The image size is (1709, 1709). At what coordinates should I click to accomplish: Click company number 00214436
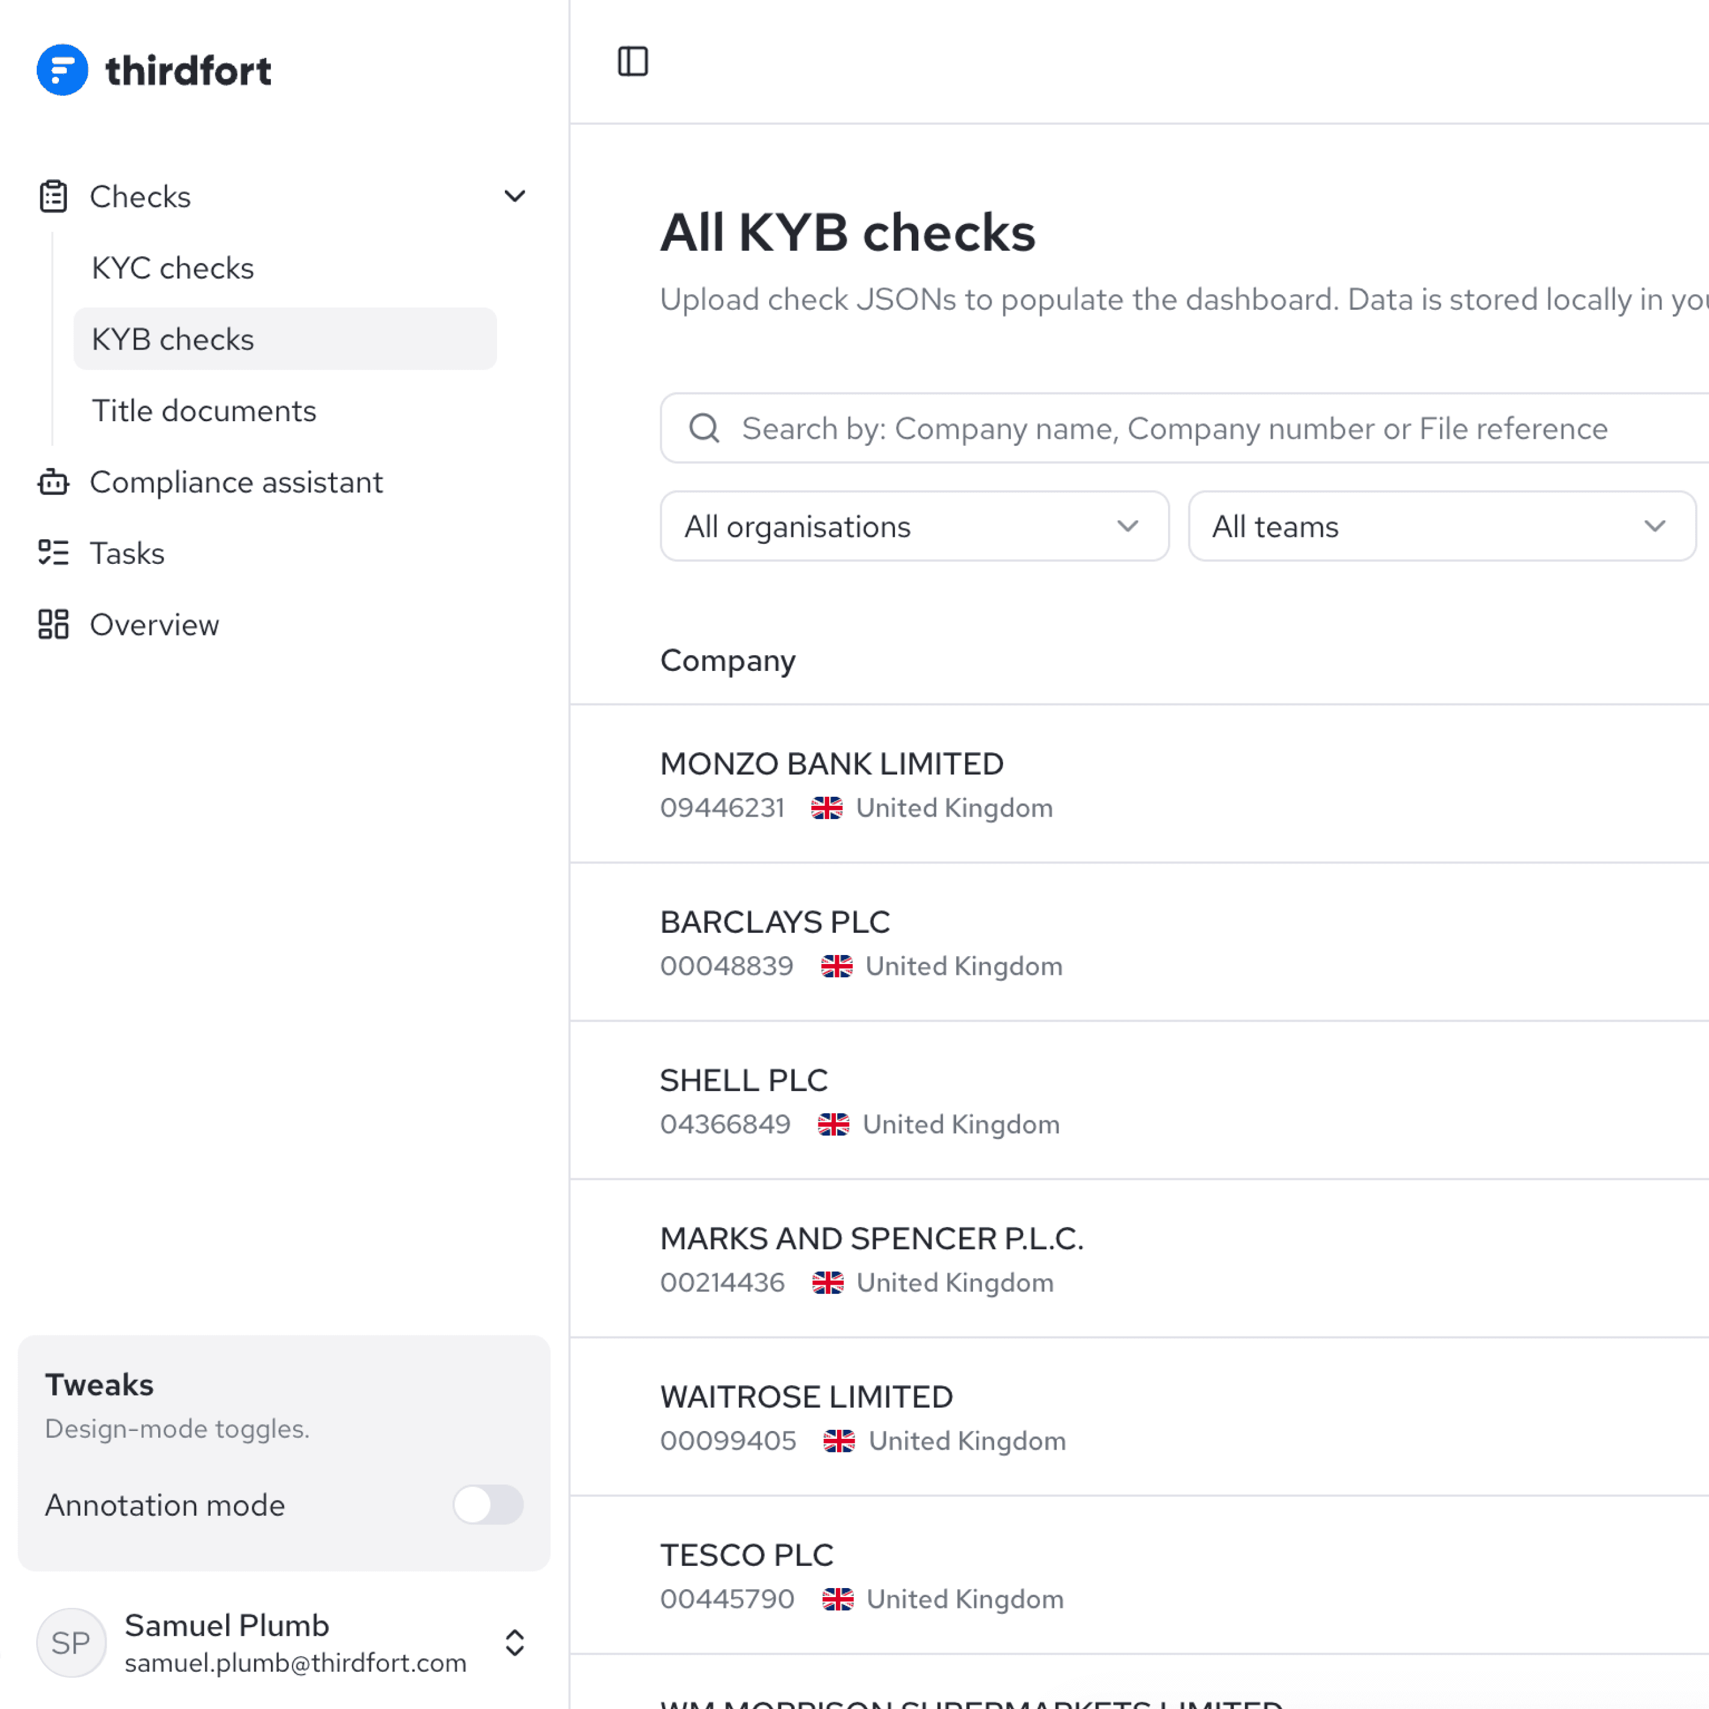pos(723,1282)
